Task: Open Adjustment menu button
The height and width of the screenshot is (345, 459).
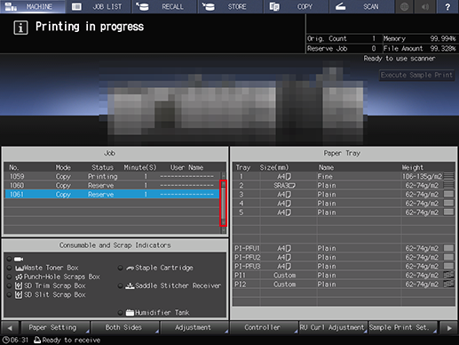Action: point(194,327)
